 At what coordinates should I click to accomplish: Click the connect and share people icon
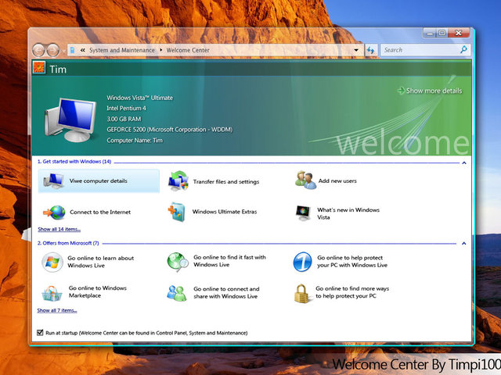tap(176, 293)
